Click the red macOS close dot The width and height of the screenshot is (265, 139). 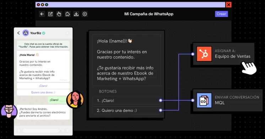pyautogui.click(x=38, y=5)
